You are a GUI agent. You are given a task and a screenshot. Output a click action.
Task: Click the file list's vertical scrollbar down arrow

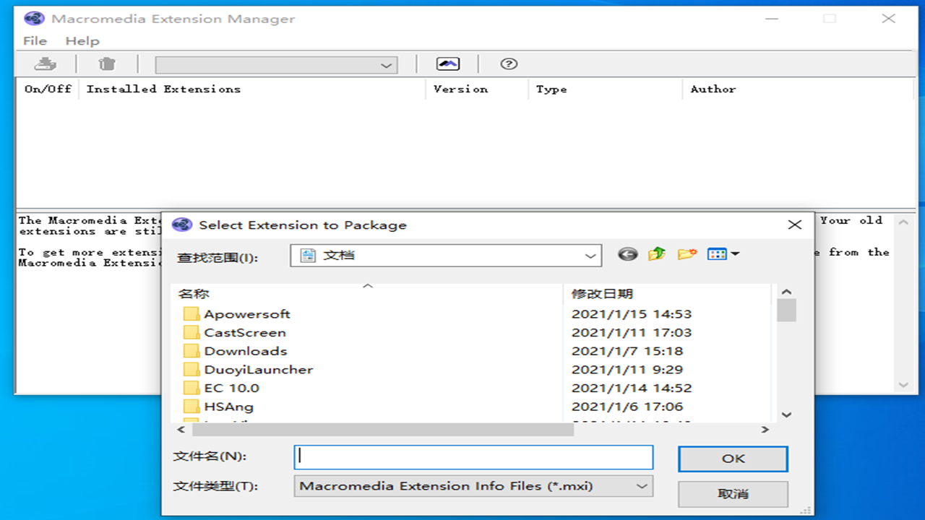tap(787, 415)
